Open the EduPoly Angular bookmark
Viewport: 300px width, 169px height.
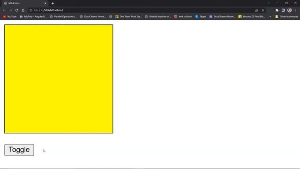pyautogui.click(x=33, y=17)
